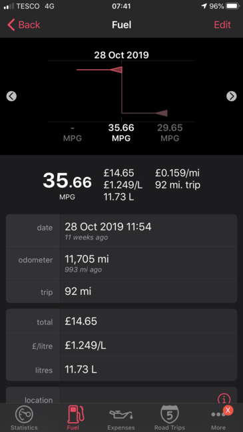Tap the odometer row showing 11,705 mi
Image resolution: width=243 pixels, height=432 pixels.
pos(121,262)
